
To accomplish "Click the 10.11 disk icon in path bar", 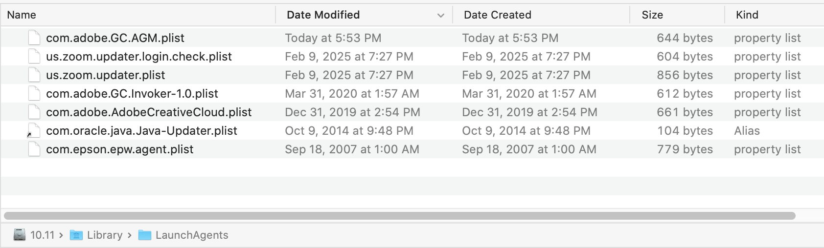I will 20,235.
